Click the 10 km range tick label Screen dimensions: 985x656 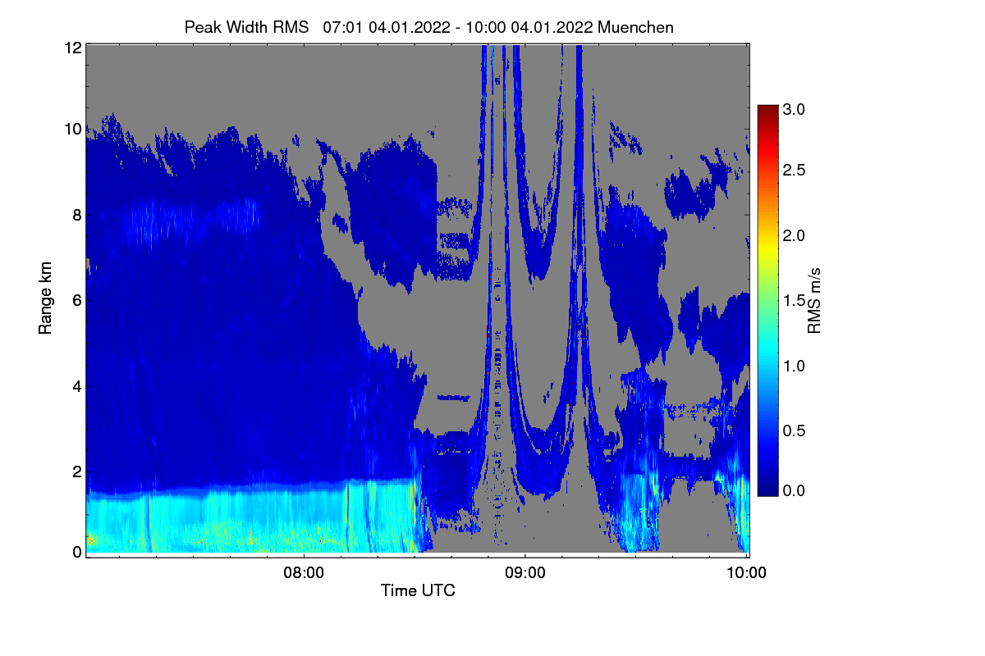coord(73,129)
